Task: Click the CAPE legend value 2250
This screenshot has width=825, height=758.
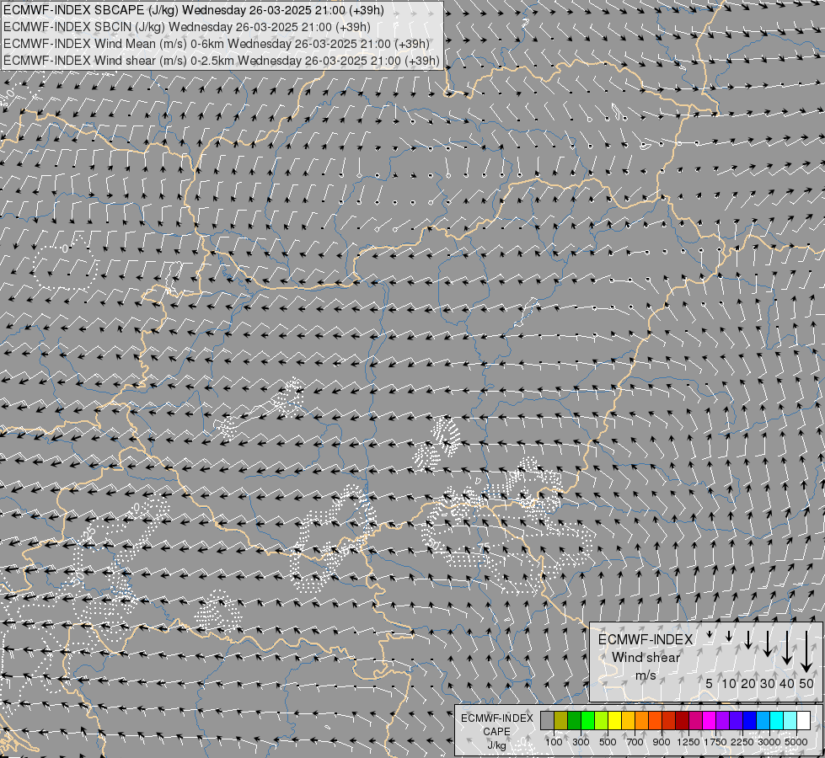Action: pyautogui.click(x=742, y=742)
